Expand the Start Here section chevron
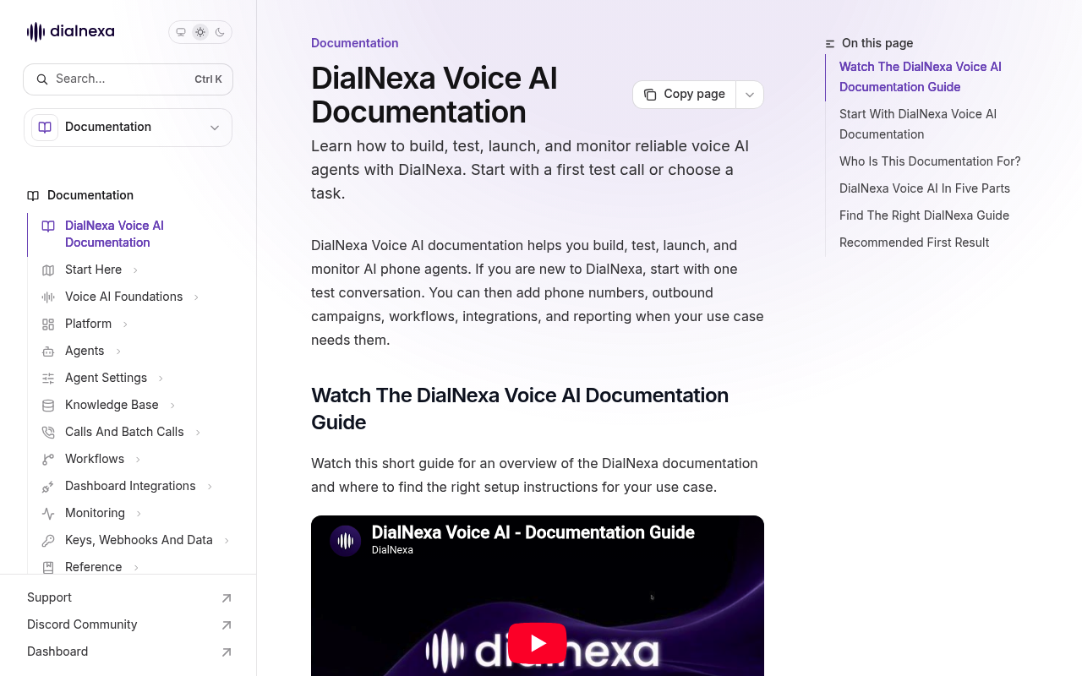This screenshot has height=676, width=1082. point(135,270)
